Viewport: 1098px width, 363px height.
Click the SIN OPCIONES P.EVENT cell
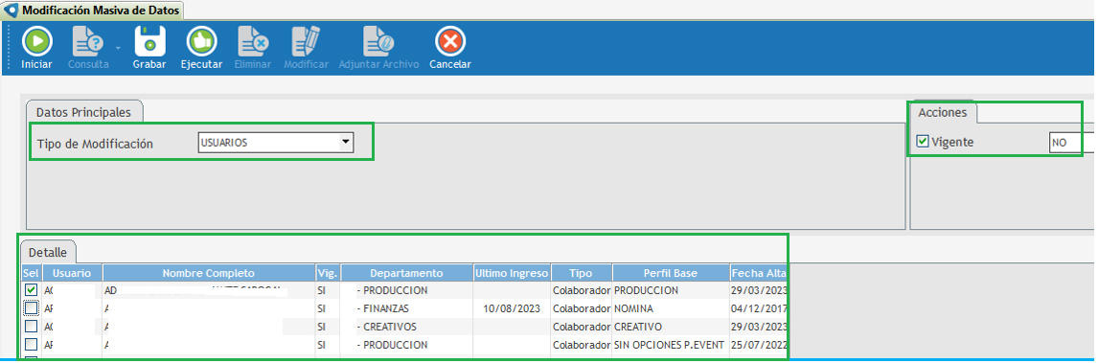(671, 345)
